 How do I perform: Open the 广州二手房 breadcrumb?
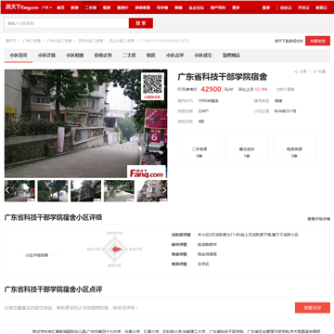32,41
